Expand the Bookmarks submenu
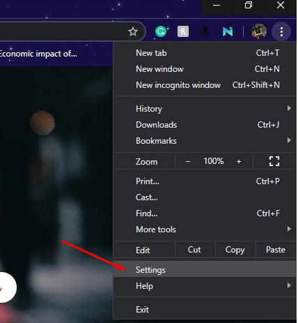 [205, 141]
